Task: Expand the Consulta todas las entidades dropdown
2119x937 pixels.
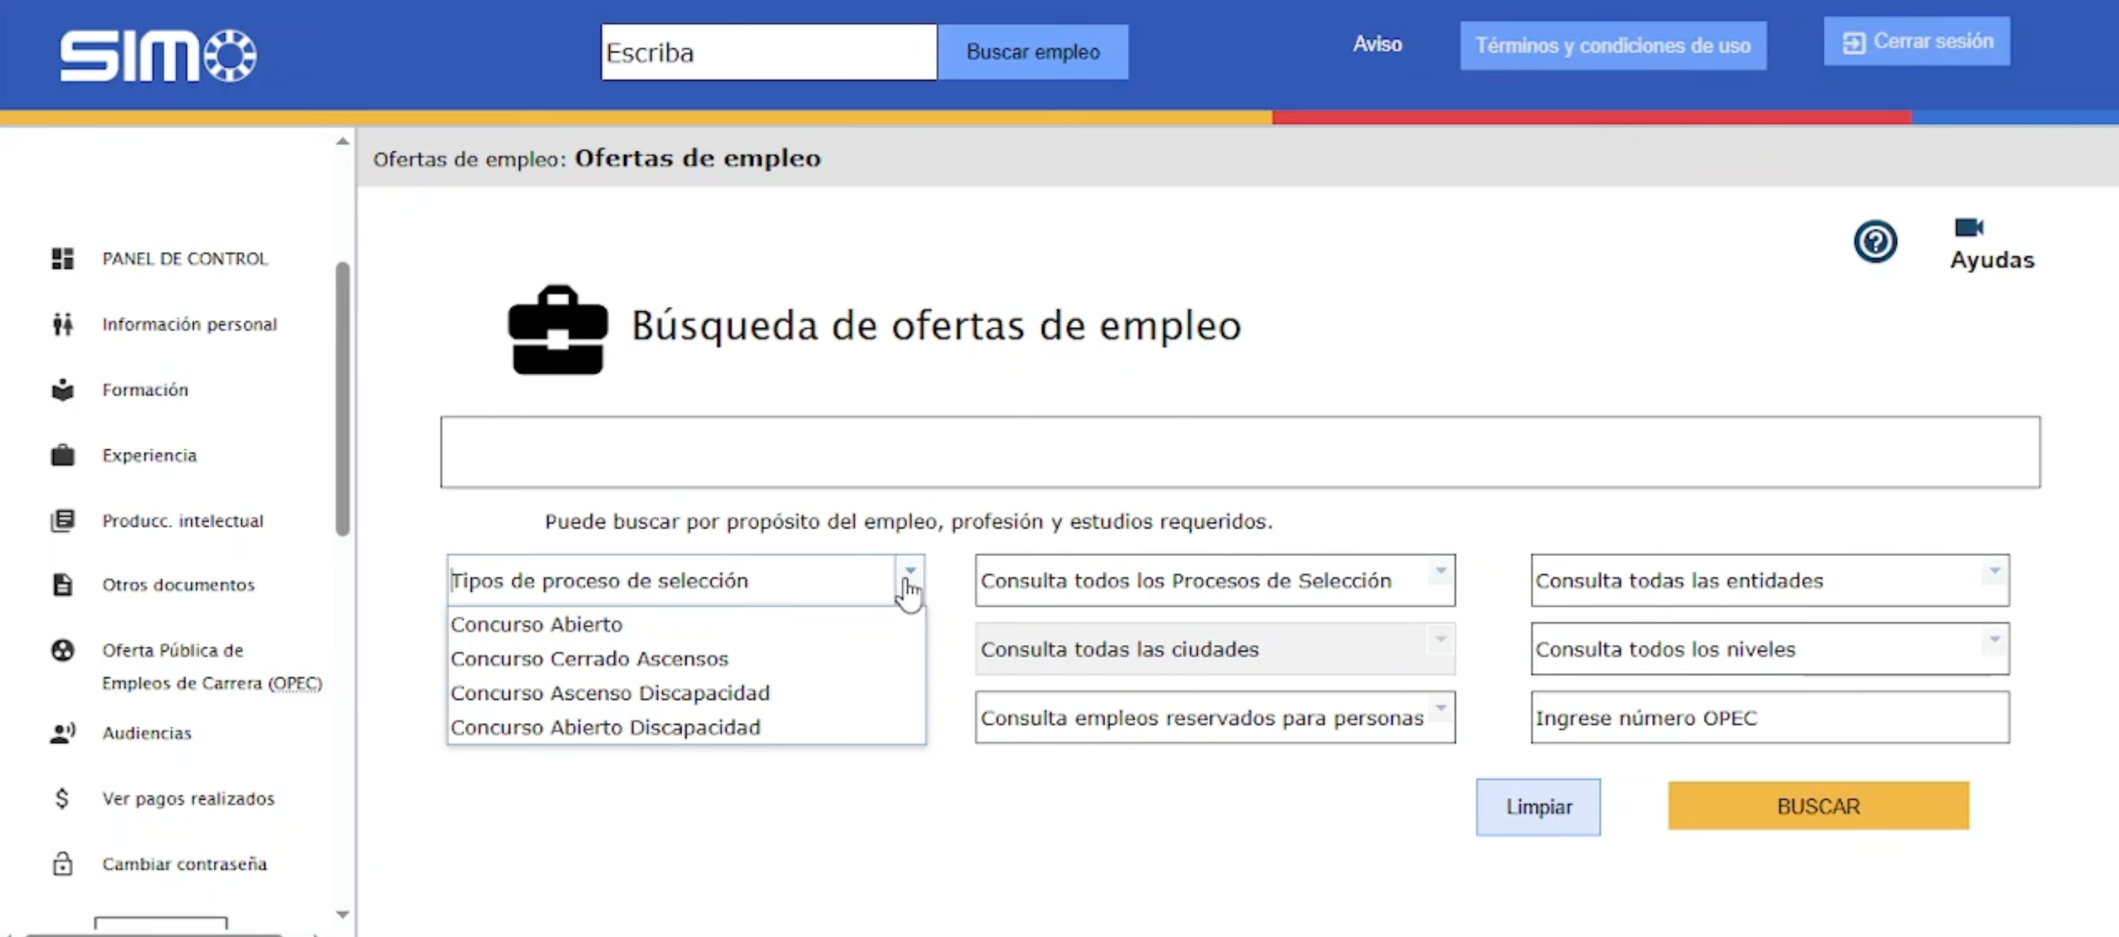Action: [1994, 571]
